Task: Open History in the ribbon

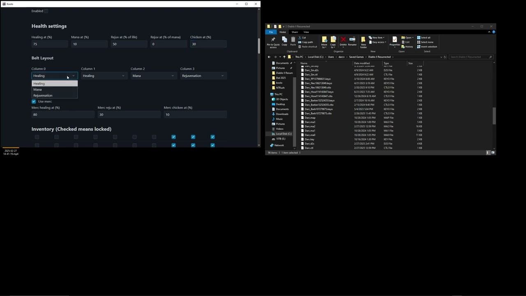Action: [407, 46]
